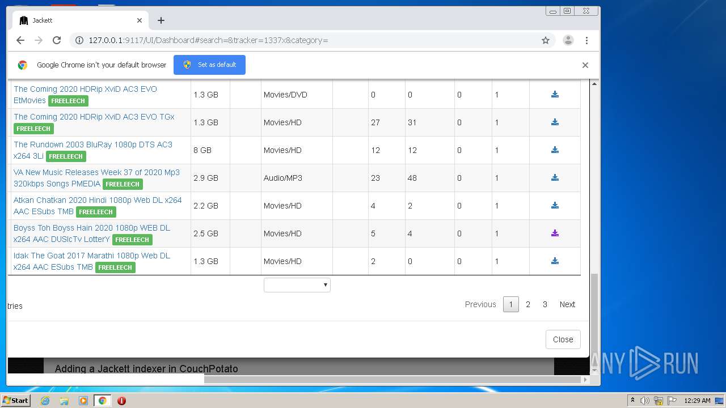Open Idak The Goat 2017 Marathi link

pyautogui.click(x=92, y=261)
